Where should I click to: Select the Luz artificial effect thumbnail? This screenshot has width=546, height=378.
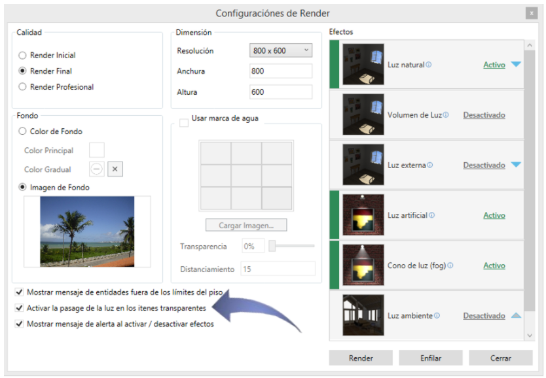pyautogui.click(x=363, y=215)
